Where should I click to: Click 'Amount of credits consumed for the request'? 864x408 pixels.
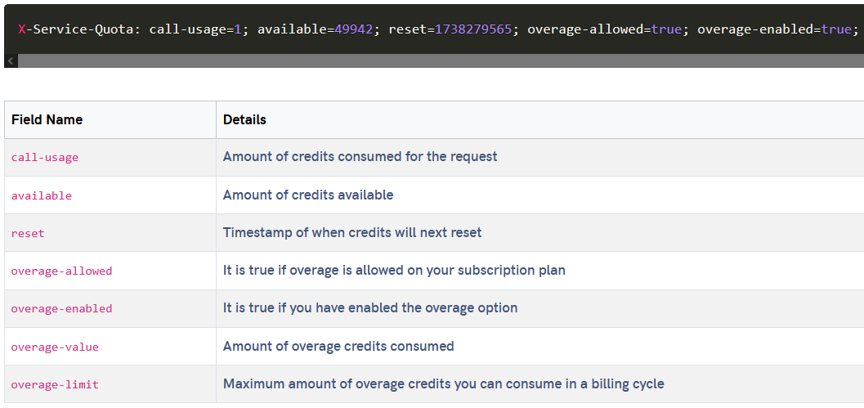pyautogui.click(x=360, y=157)
